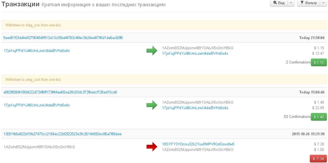This screenshot has height=163, width=328.
Task: Click the red arrow of 2015-10-26 transaction
Action: (x=152, y=147)
